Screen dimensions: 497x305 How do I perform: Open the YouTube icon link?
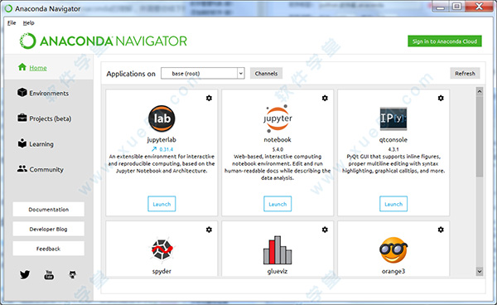pos(49,274)
